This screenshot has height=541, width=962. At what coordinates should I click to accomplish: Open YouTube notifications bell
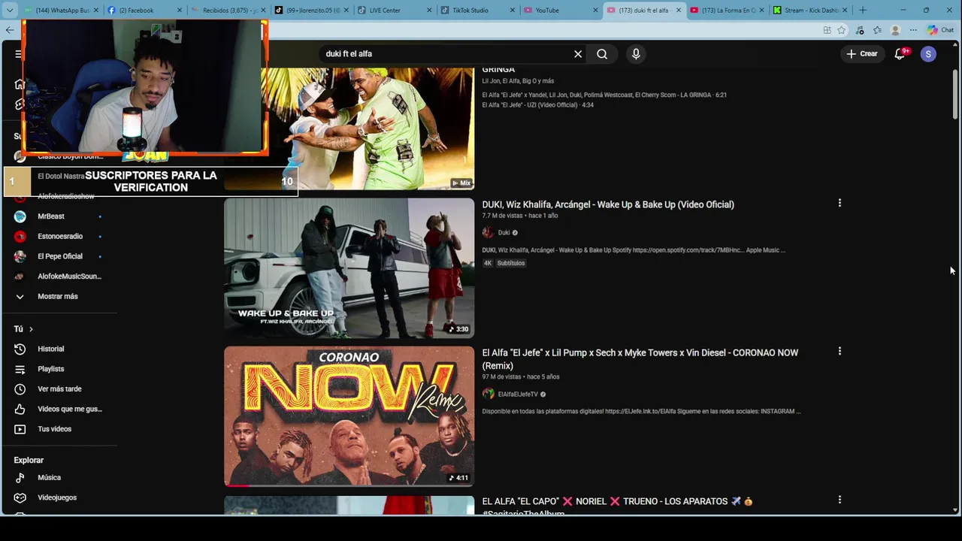[900, 54]
